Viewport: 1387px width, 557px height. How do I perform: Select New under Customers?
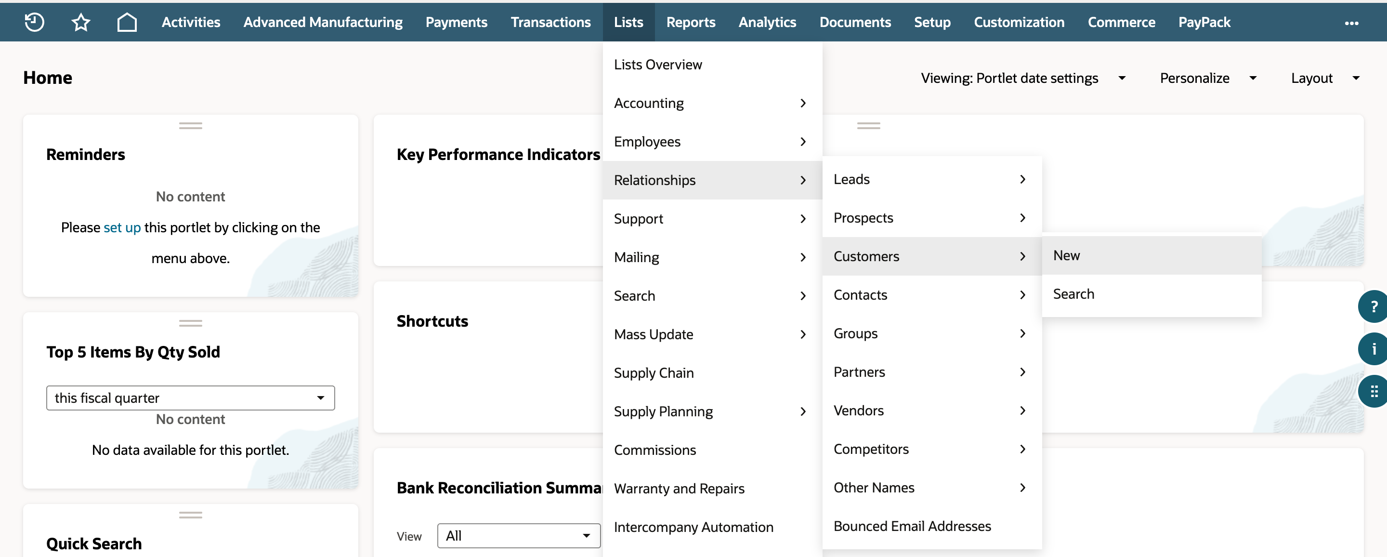tap(1151, 255)
